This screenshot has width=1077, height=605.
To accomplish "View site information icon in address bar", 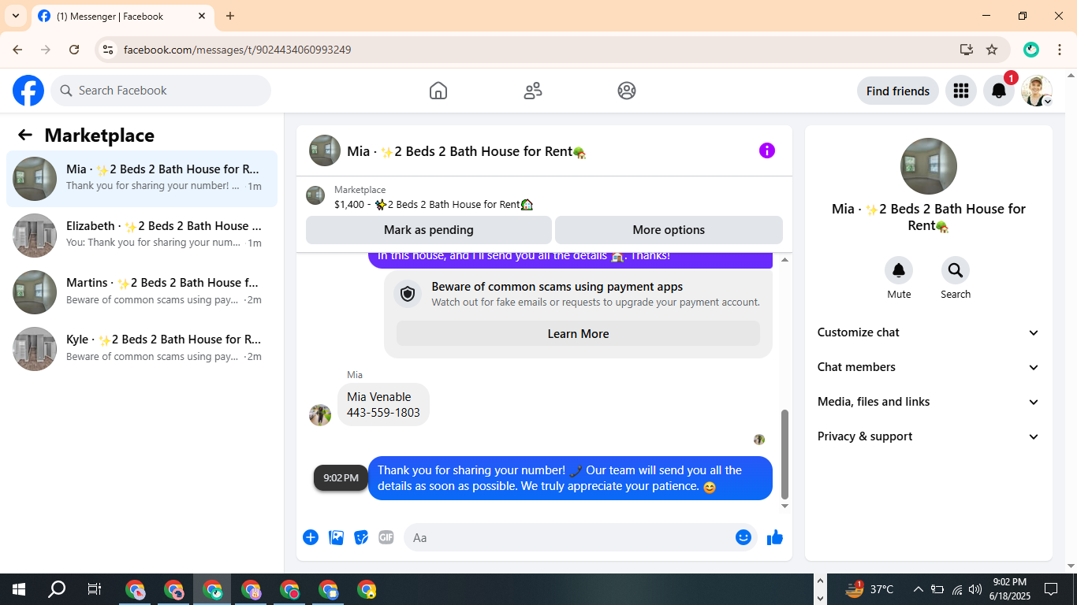I will pyautogui.click(x=109, y=50).
